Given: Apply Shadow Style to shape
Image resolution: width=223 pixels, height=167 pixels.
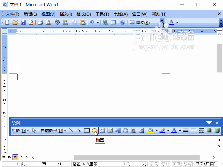Looking at the screenshot, I should pos(209,130).
